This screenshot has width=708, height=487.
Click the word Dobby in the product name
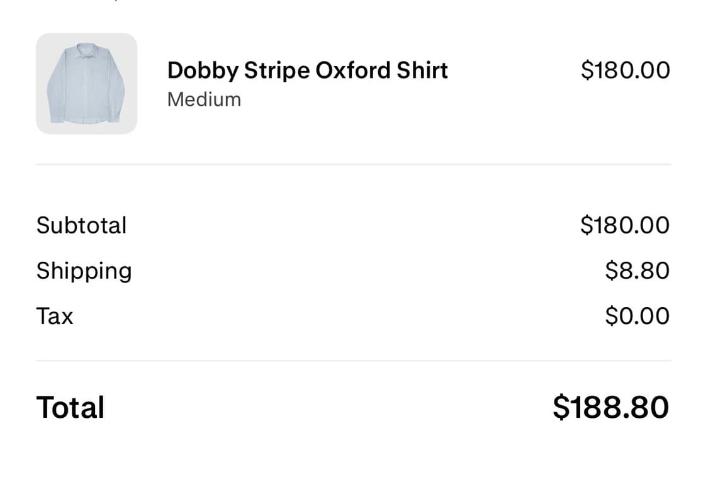tap(202, 70)
